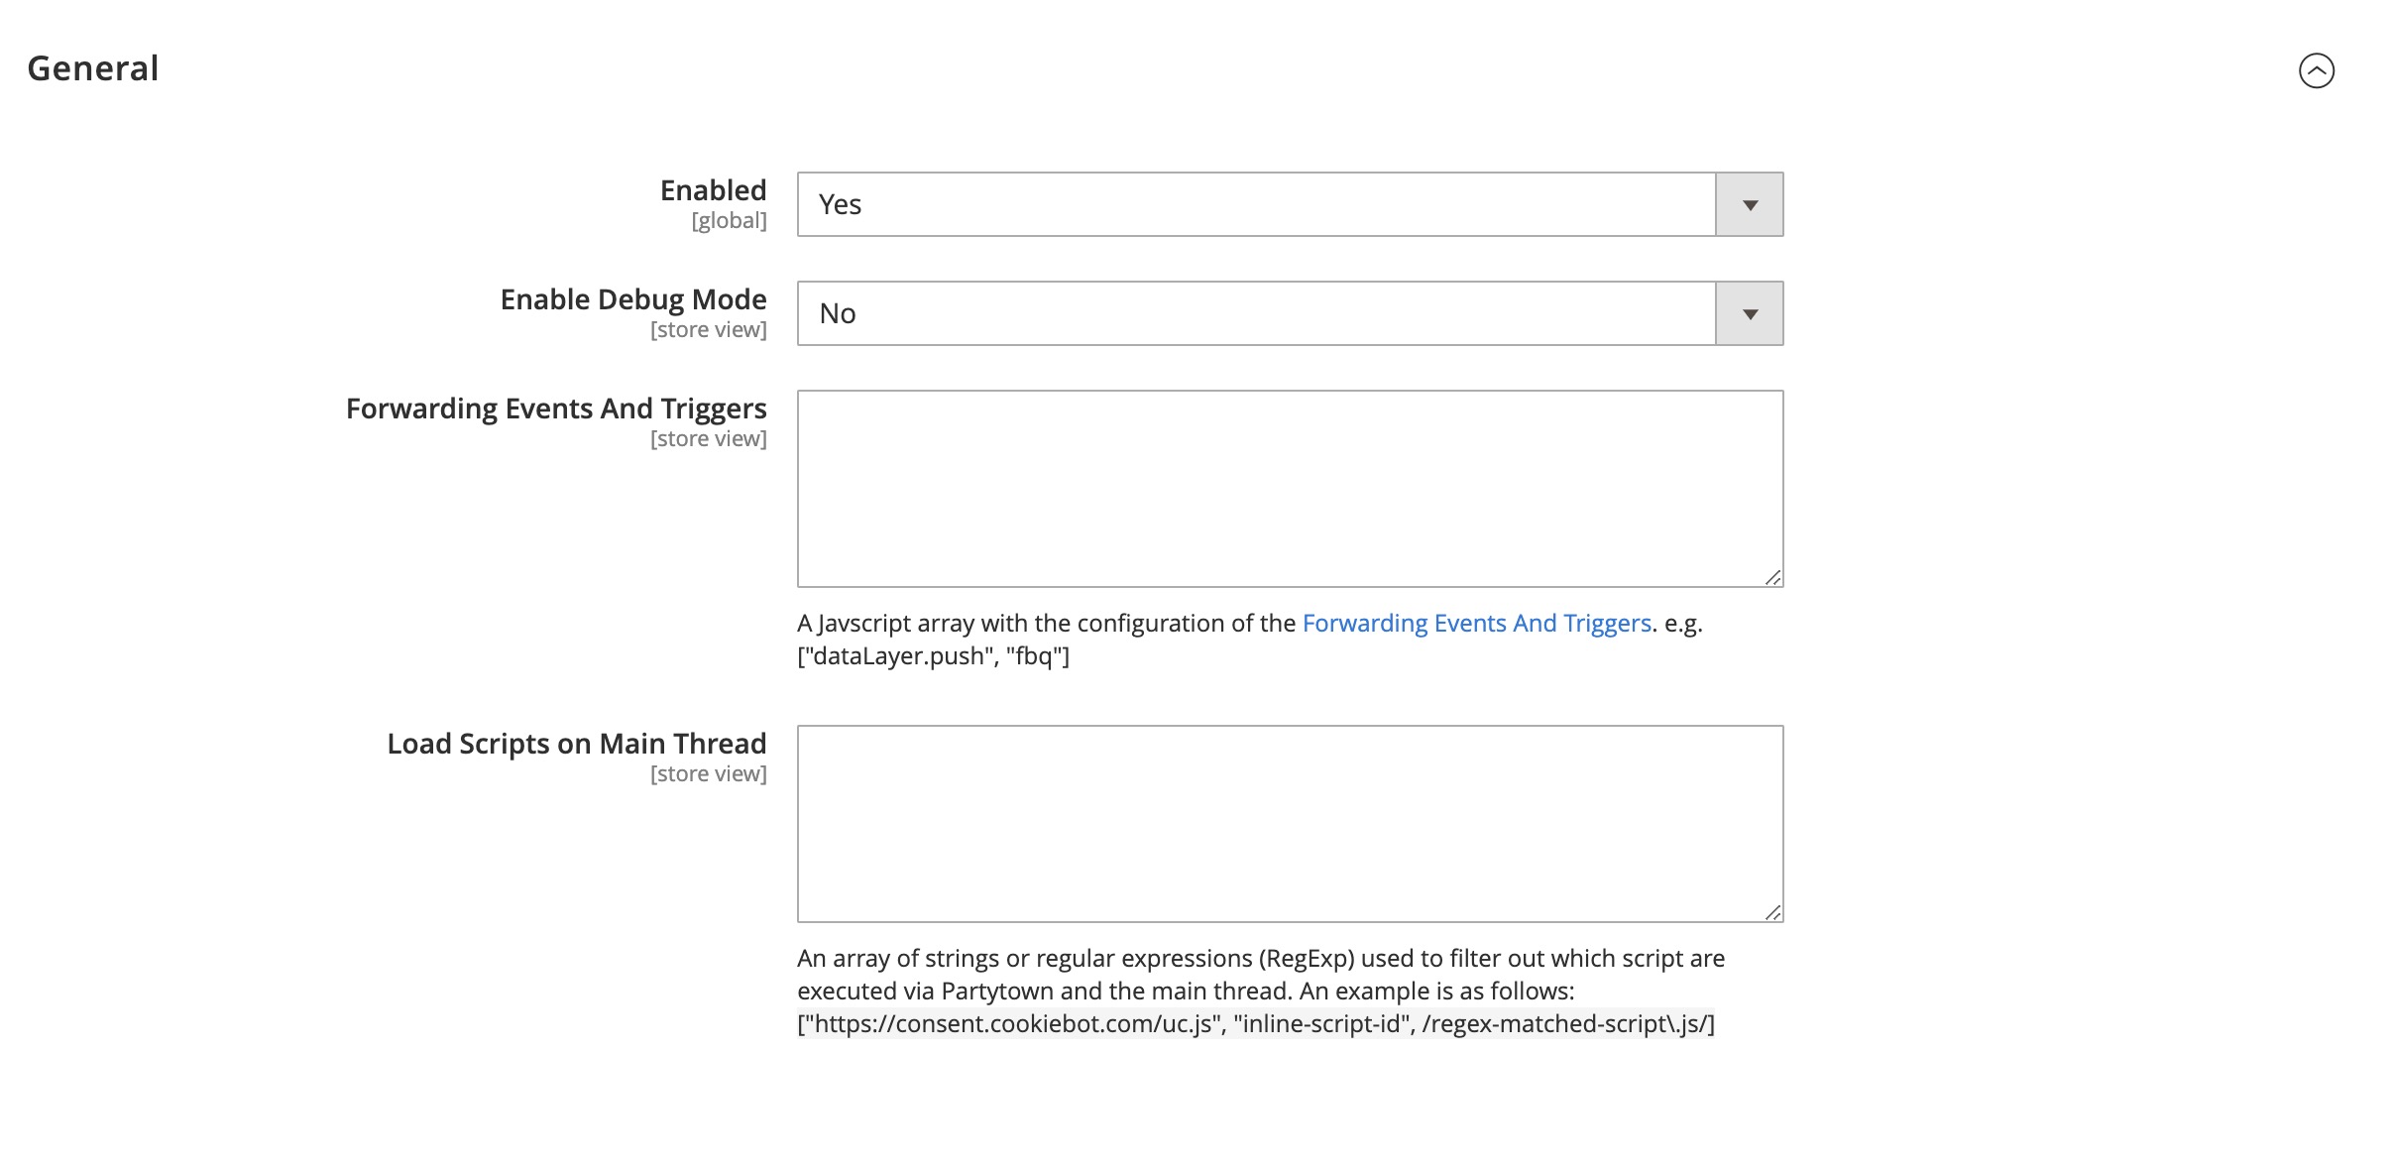Open the Debug Mode select showing No
This screenshot has height=1170, width=2393.
[x=1255, y=314]
